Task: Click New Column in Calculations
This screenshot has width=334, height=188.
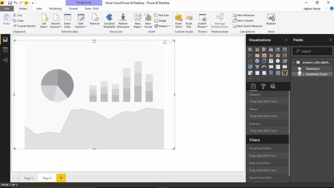Action: (243, 21)
